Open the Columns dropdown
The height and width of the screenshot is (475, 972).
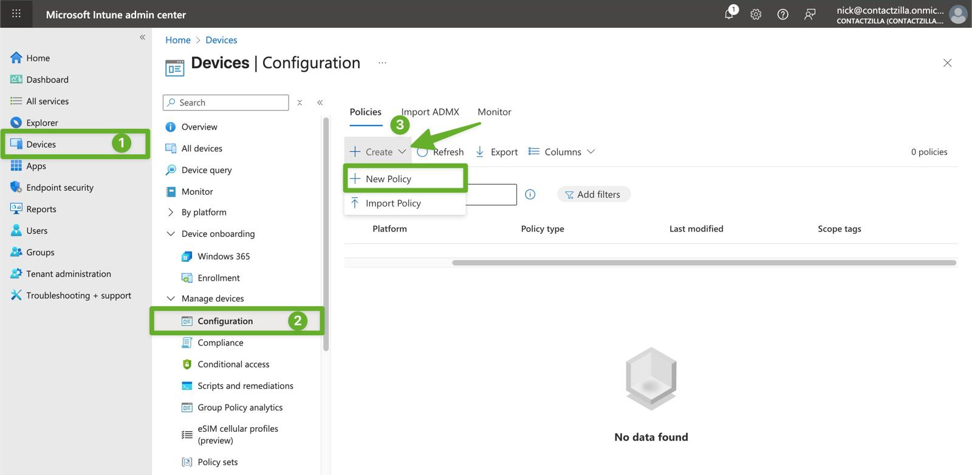coord(561,152)
